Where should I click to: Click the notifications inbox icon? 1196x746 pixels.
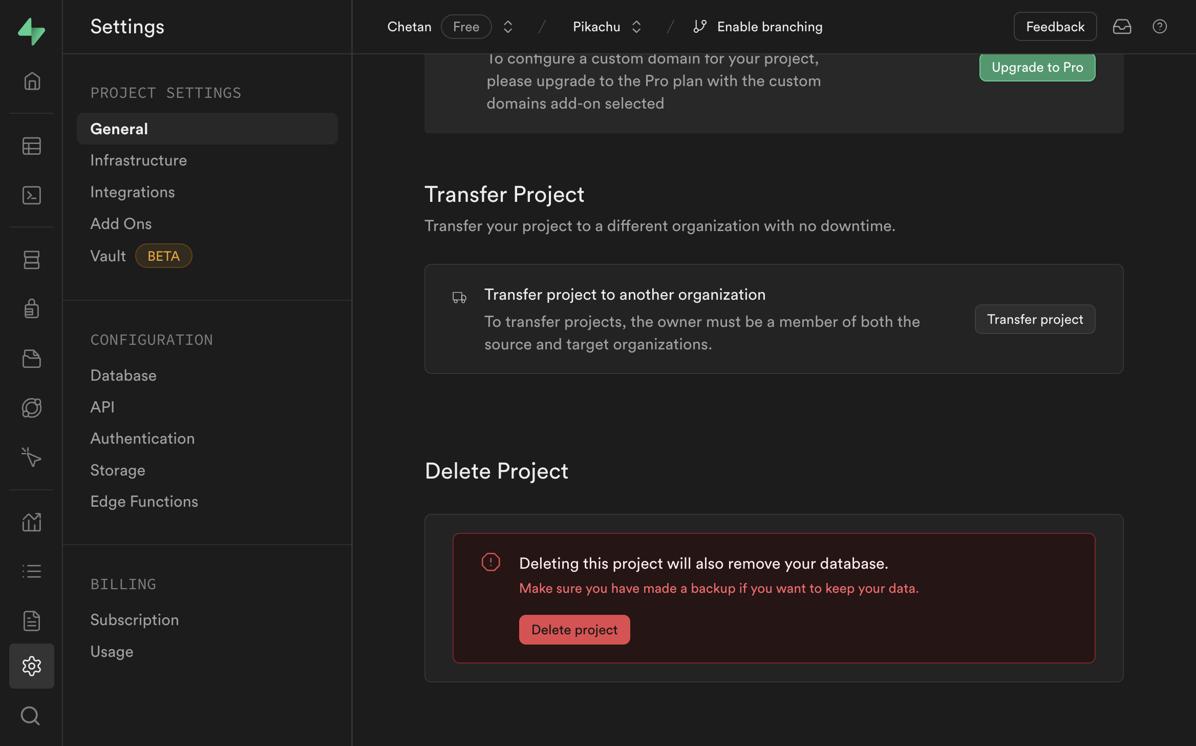[1122, 27]
